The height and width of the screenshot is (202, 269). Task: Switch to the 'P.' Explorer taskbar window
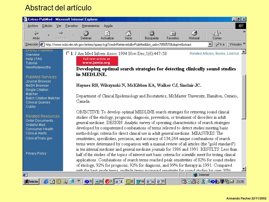161,182
